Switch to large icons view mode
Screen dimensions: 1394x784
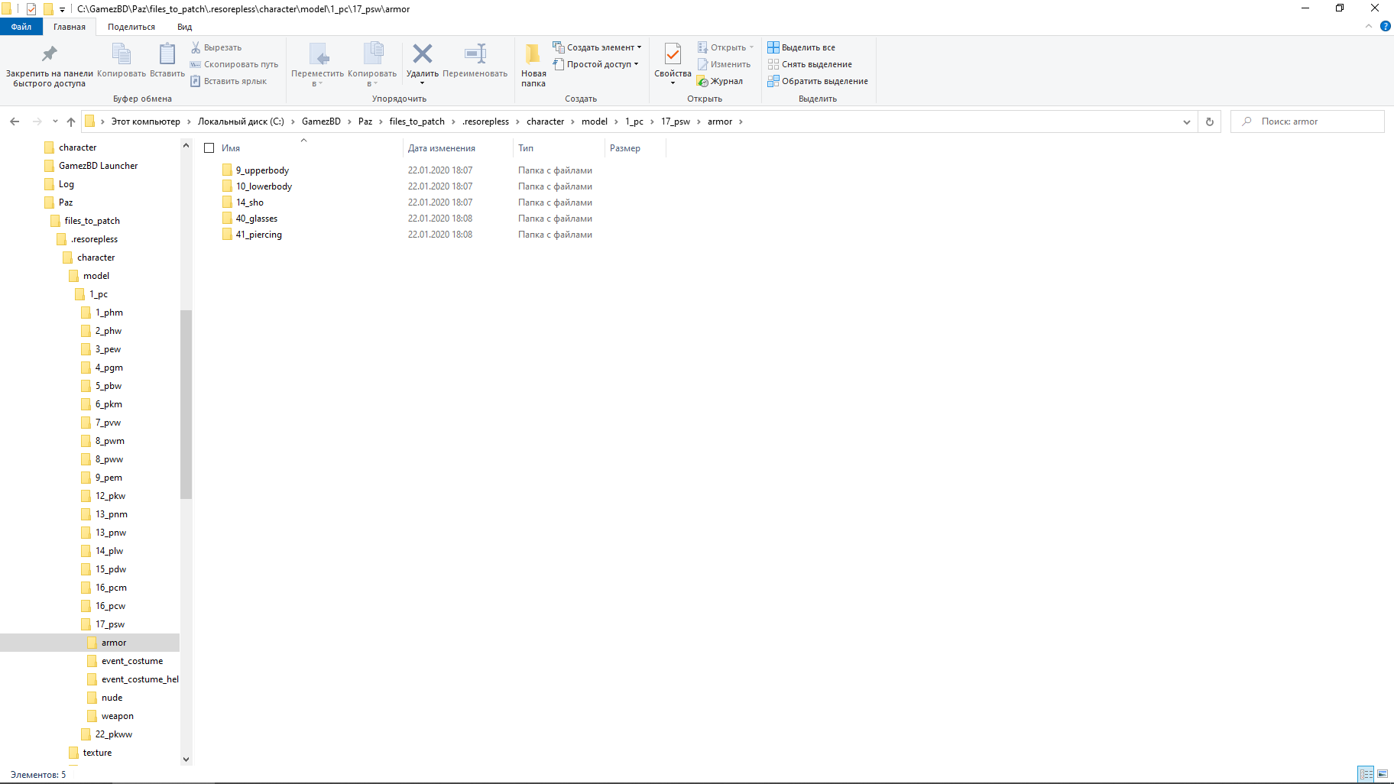click(1383, 774)
